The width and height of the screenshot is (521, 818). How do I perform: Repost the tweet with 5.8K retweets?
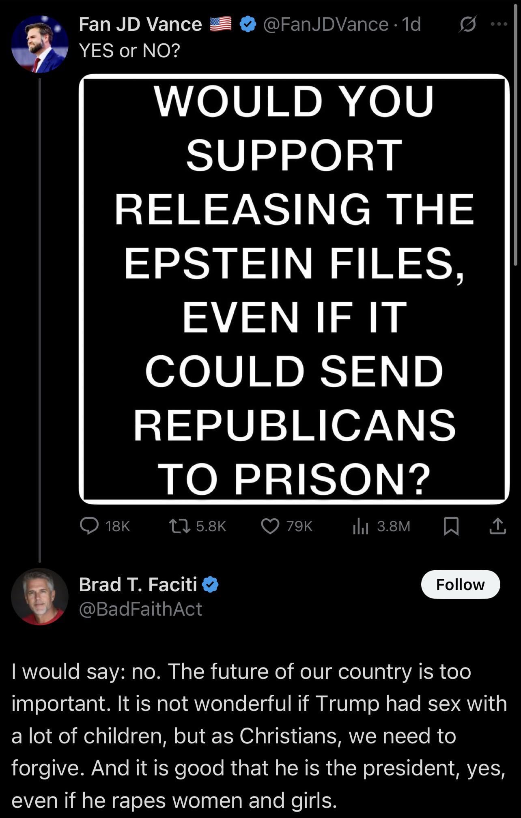point(197,526)
